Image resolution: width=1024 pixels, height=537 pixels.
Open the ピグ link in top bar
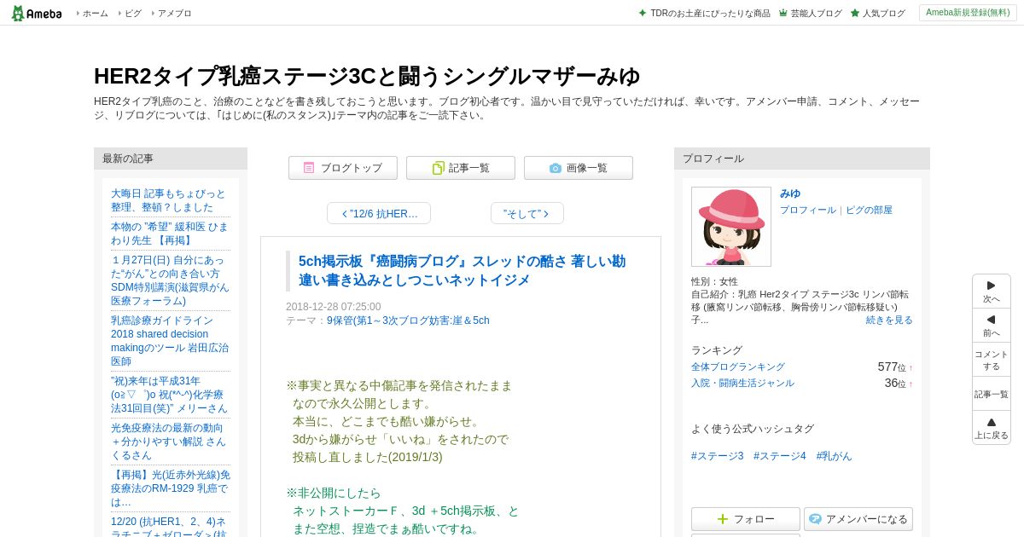tap(133, 14)
